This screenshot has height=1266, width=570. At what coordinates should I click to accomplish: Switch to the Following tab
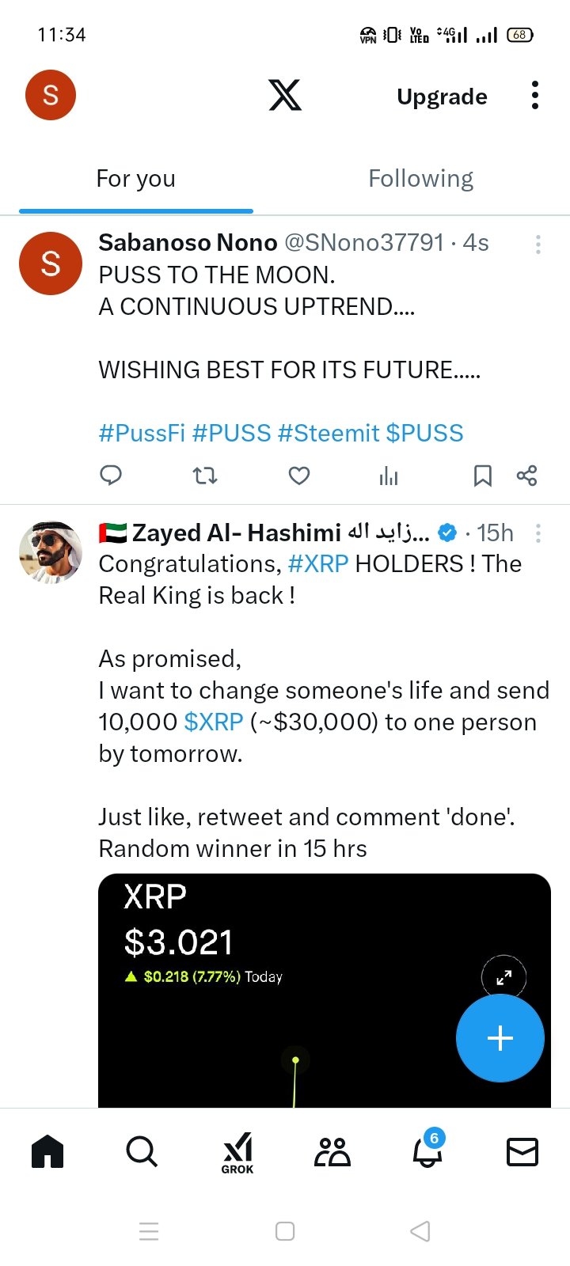(x=421, y=179)
